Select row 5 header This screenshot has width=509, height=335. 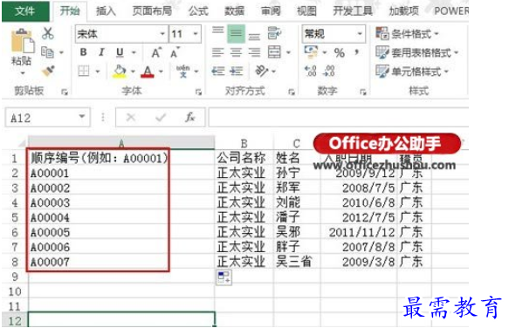click(x=15, y=217)
